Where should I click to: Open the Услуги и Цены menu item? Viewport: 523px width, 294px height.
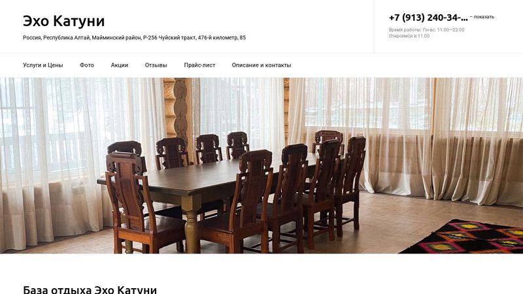click(x=42, y=65)
